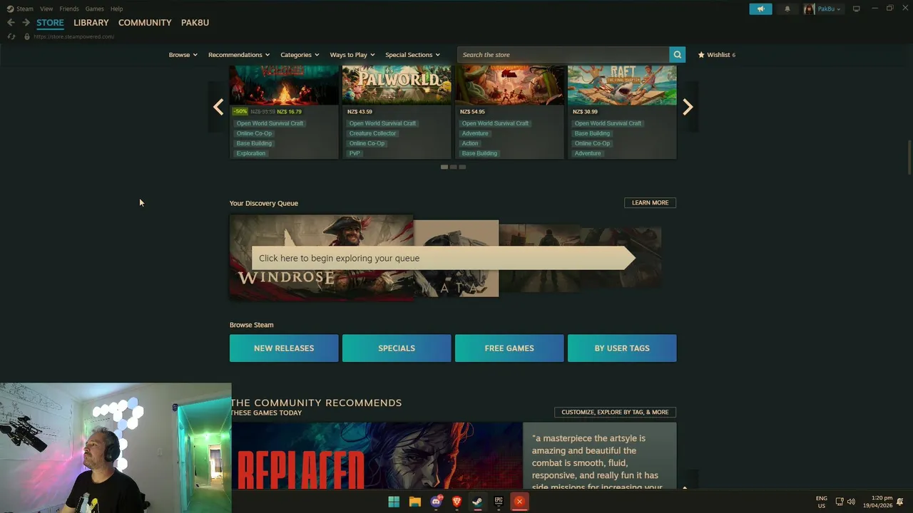This screenshot has width=913, height=513.
Task: Browse SPECIALS
Action: 397,348
